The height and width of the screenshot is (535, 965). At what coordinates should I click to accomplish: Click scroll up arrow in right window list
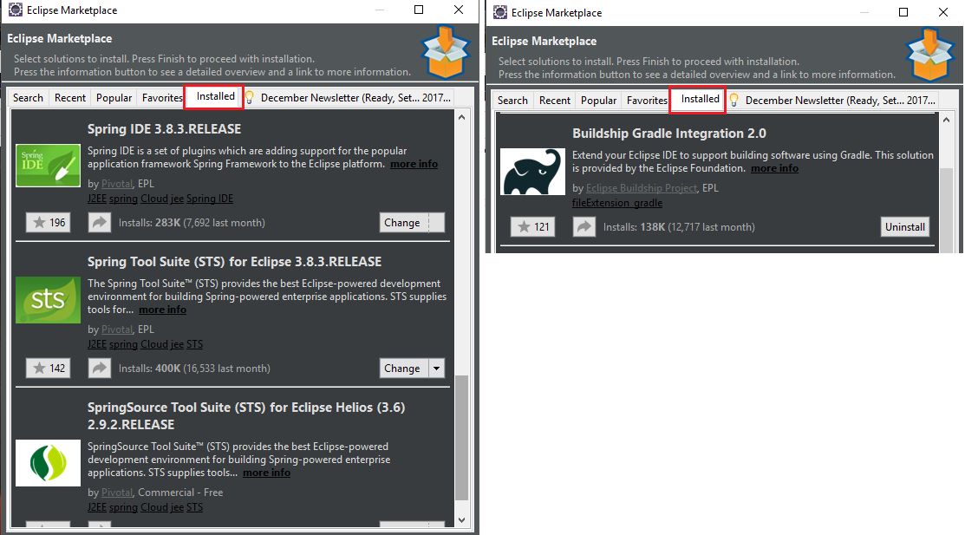[x=947, y=120]
